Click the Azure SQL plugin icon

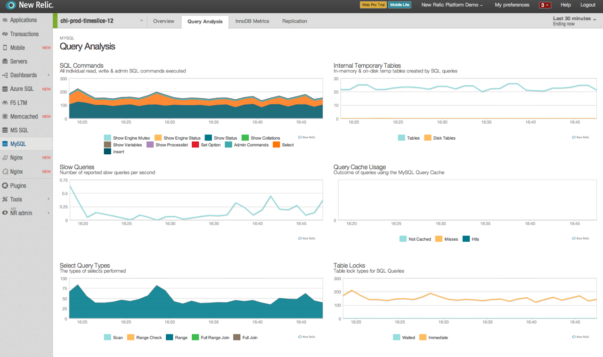click(x=5, y=89)
